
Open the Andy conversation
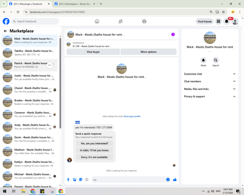click(29, 127)
